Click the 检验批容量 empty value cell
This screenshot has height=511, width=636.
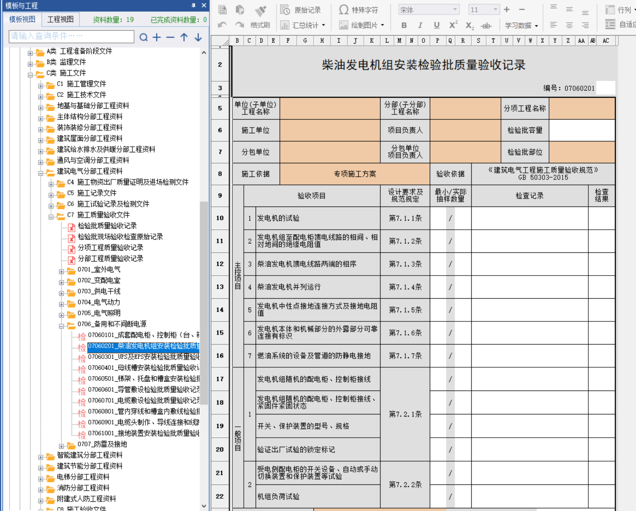[x=582, y=130]
